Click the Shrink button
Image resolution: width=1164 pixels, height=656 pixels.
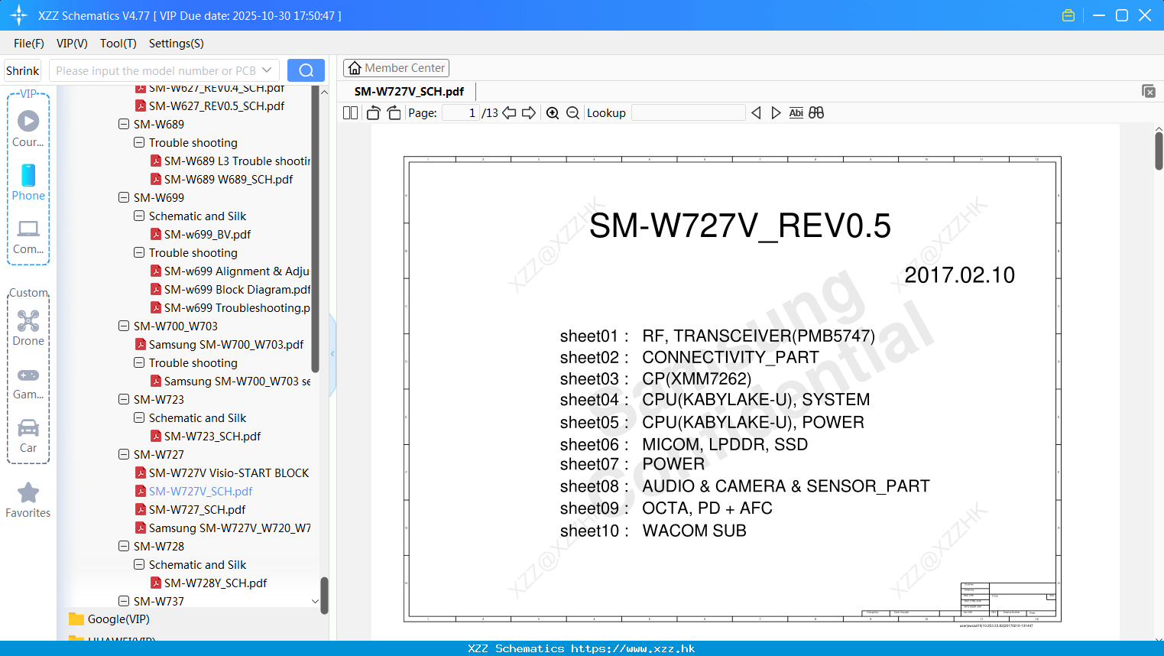23,70
